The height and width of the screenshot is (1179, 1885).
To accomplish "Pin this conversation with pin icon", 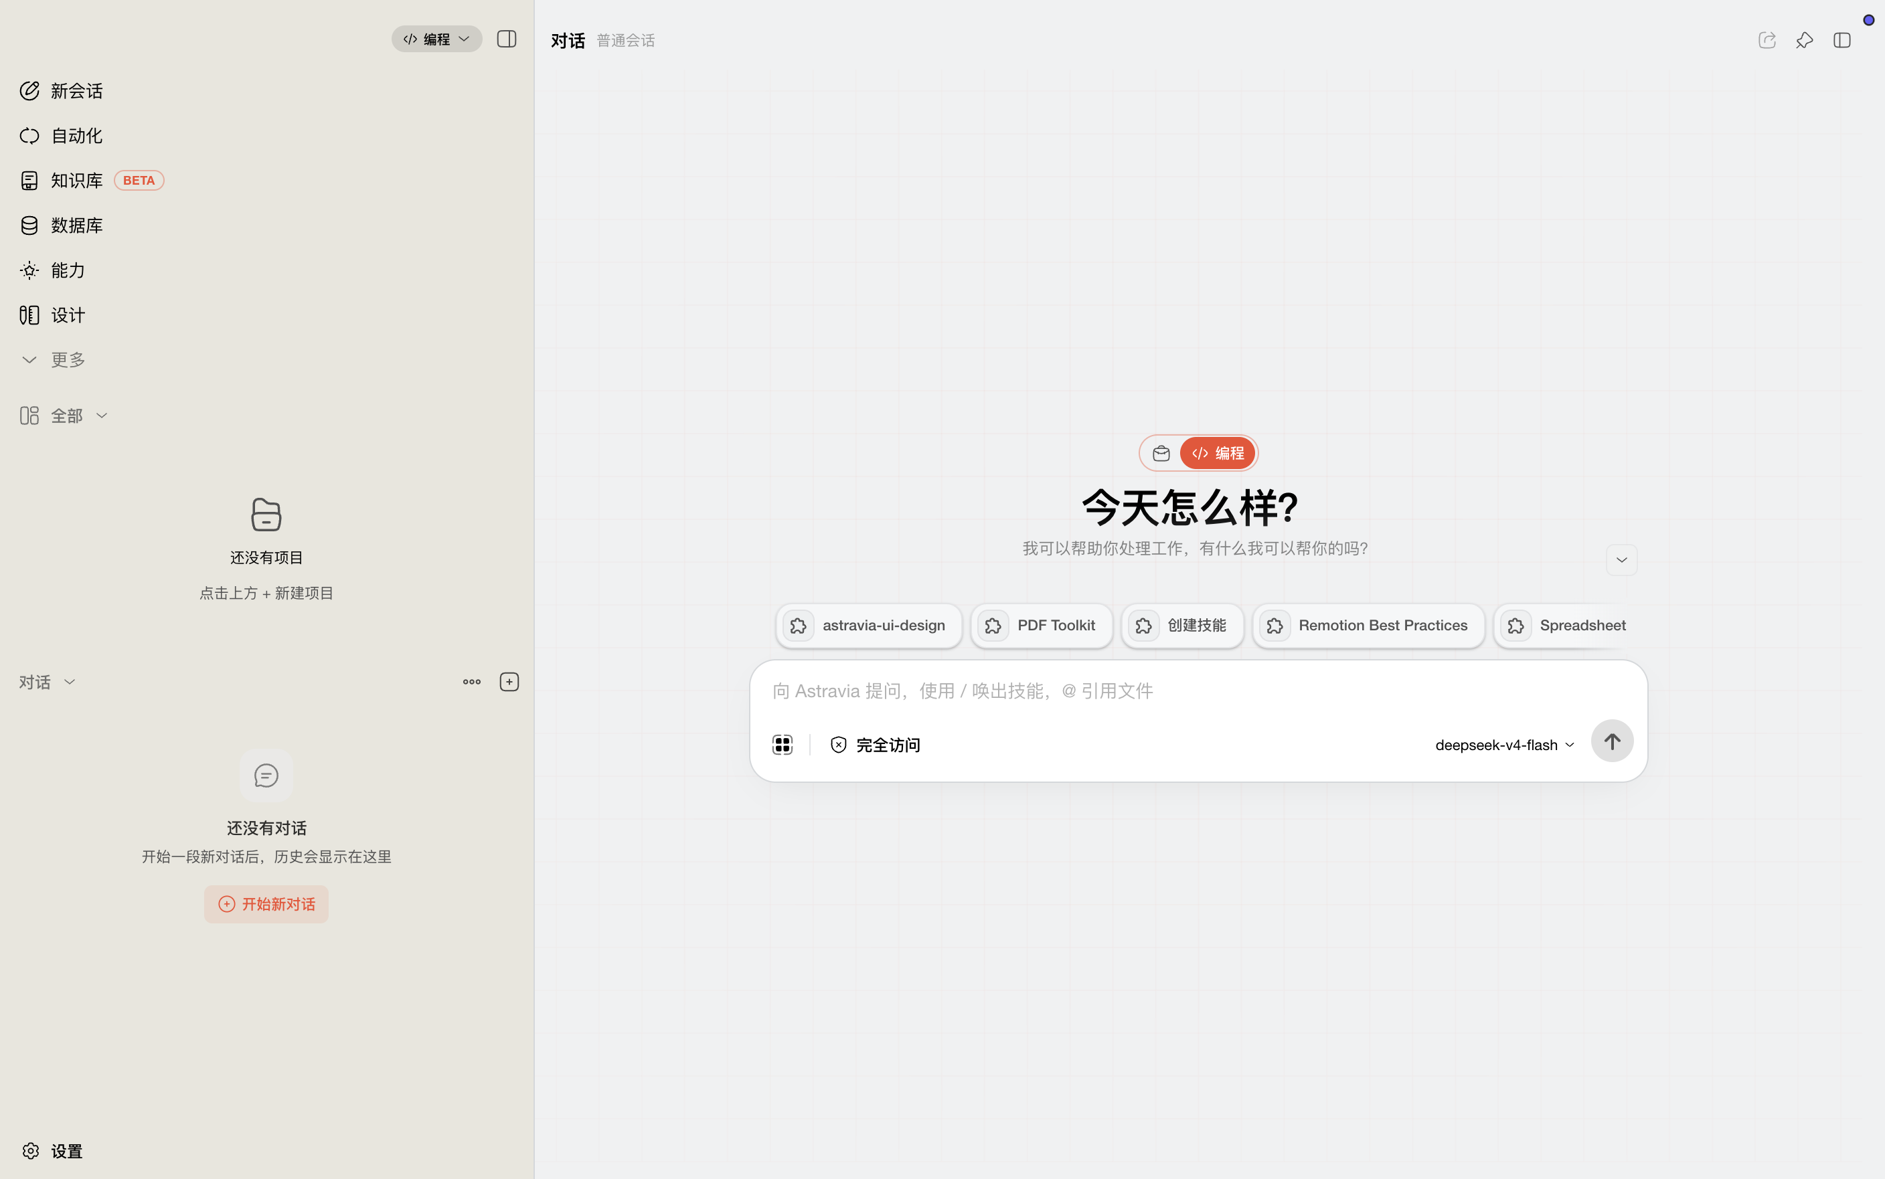I will click(1805, 41).
